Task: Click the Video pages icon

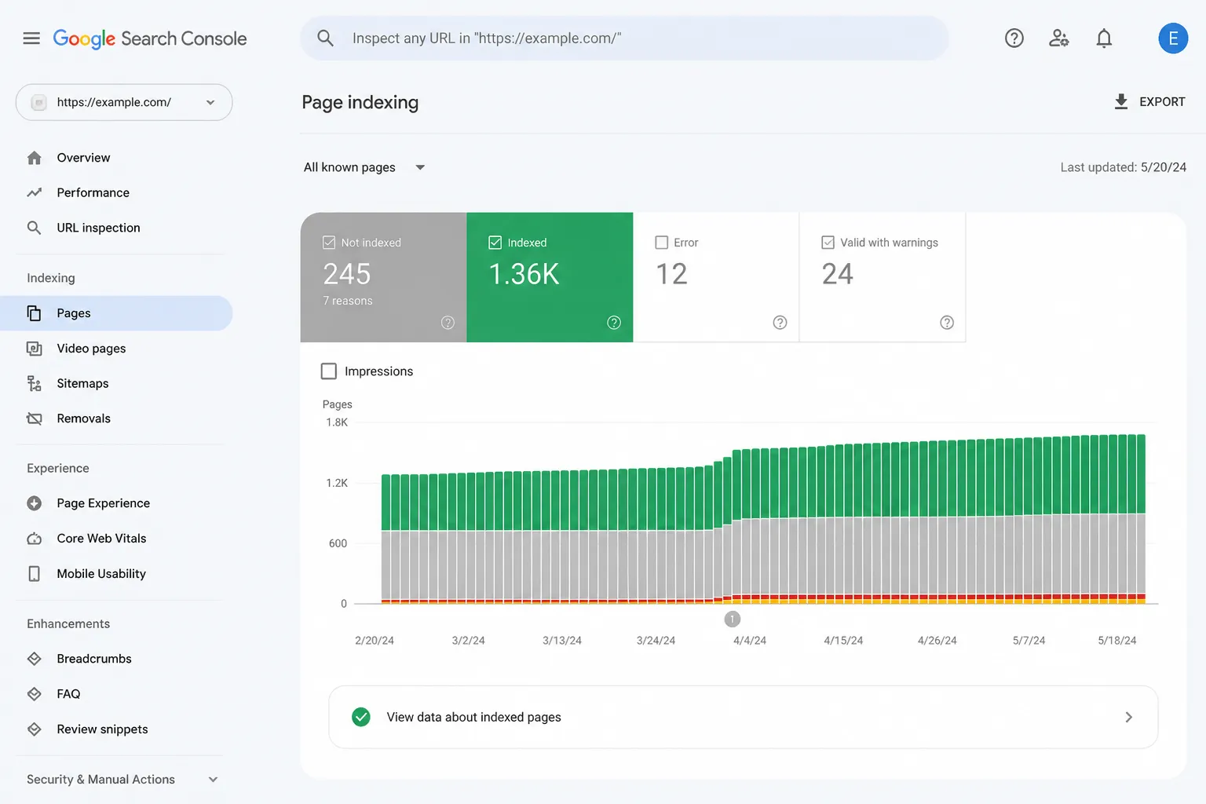Action: [x=35, y=348]
